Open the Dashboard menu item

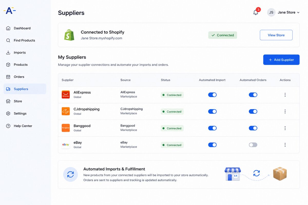pyautogui.click(x=25, y=28)
